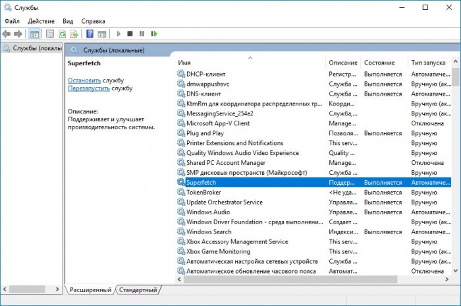This screenshot has height=306, width=461.
Task: Select SMP дисковых пространств row
Action: point(313,173)
